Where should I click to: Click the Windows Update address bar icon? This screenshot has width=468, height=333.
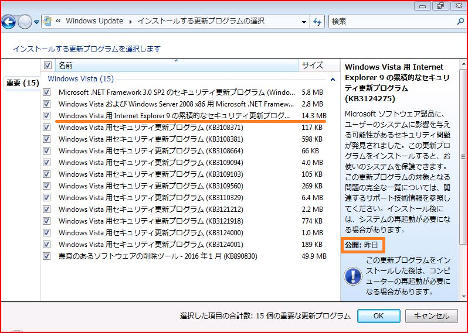pyautogui.click(x=48, y=21)
